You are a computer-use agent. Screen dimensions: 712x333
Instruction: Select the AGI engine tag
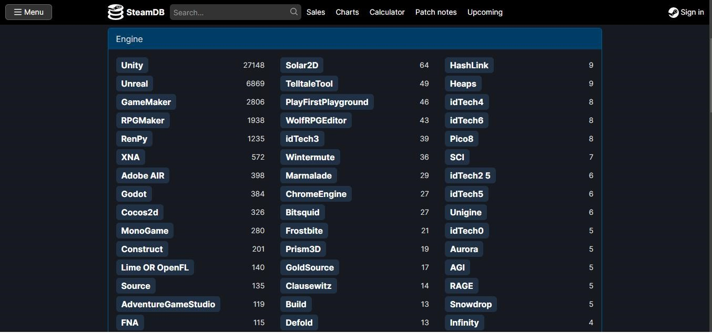point(457,267)
